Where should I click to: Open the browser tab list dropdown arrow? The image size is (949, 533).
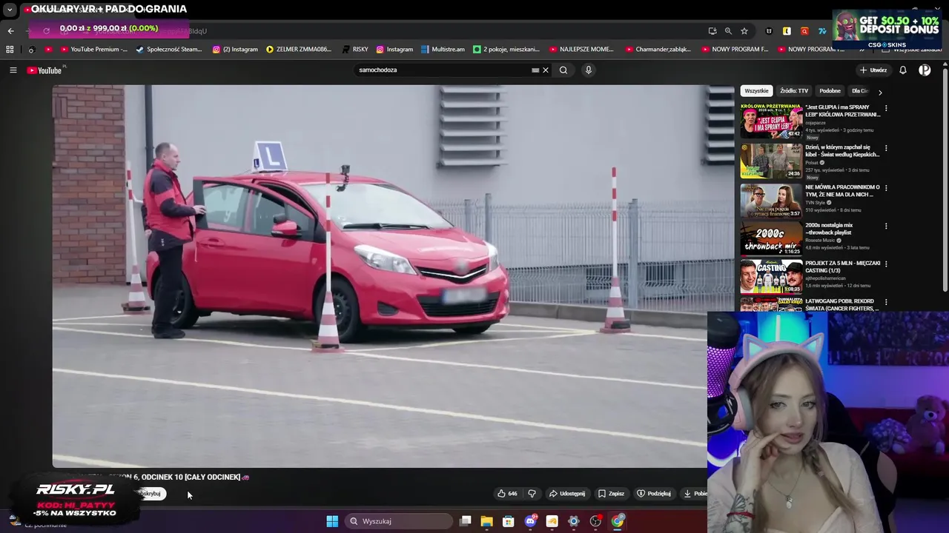tap(10, 10)
